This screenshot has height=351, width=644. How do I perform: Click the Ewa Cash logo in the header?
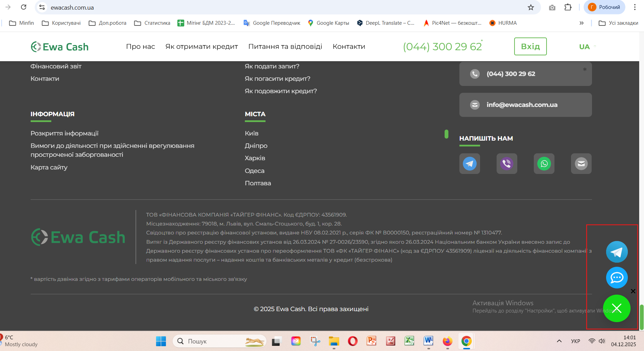pos(60,47)
